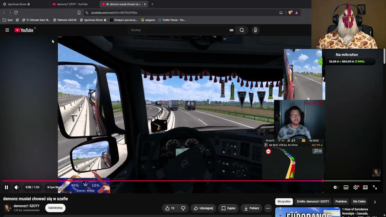Open the demonzz1 SZOTY channel name link
The height and width of the screenshot is (217, 386).
coord(27,206)
